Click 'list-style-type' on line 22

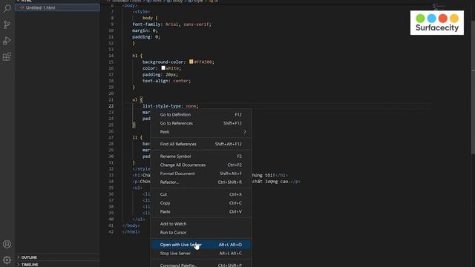163,106
